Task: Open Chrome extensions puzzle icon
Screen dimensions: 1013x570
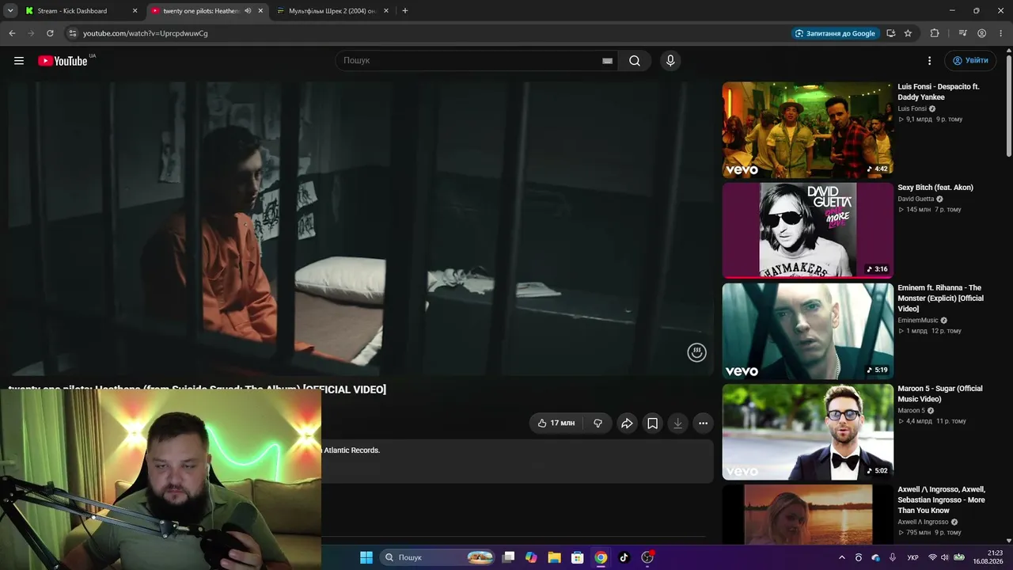Action: [x=935, y=33]
